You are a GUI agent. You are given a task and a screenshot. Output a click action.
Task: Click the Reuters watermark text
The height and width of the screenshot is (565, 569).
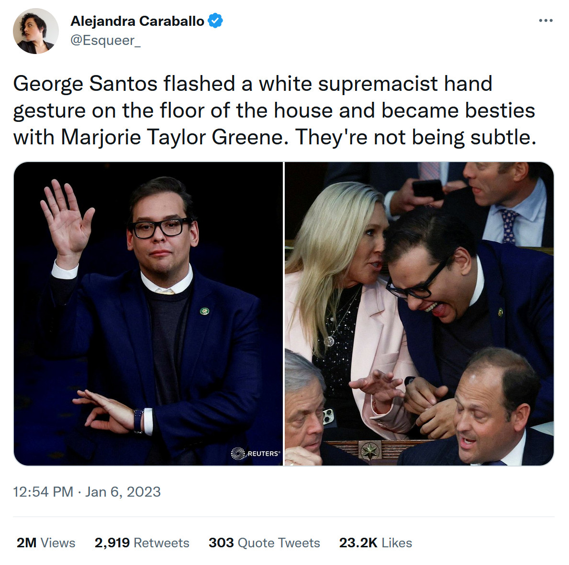click(x=264, y=453)
